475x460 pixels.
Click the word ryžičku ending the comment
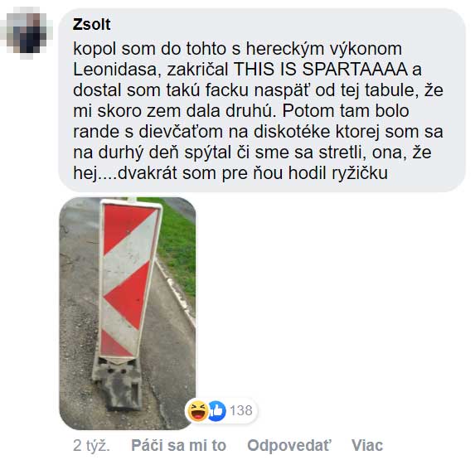[x=360, y=174]
